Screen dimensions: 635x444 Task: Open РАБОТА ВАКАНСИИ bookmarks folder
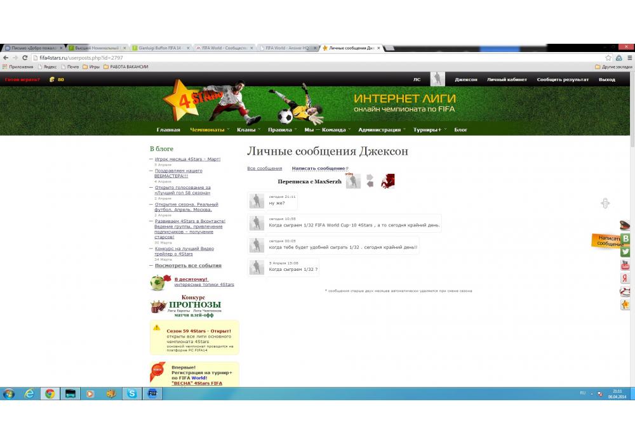(x=126, y=67)
